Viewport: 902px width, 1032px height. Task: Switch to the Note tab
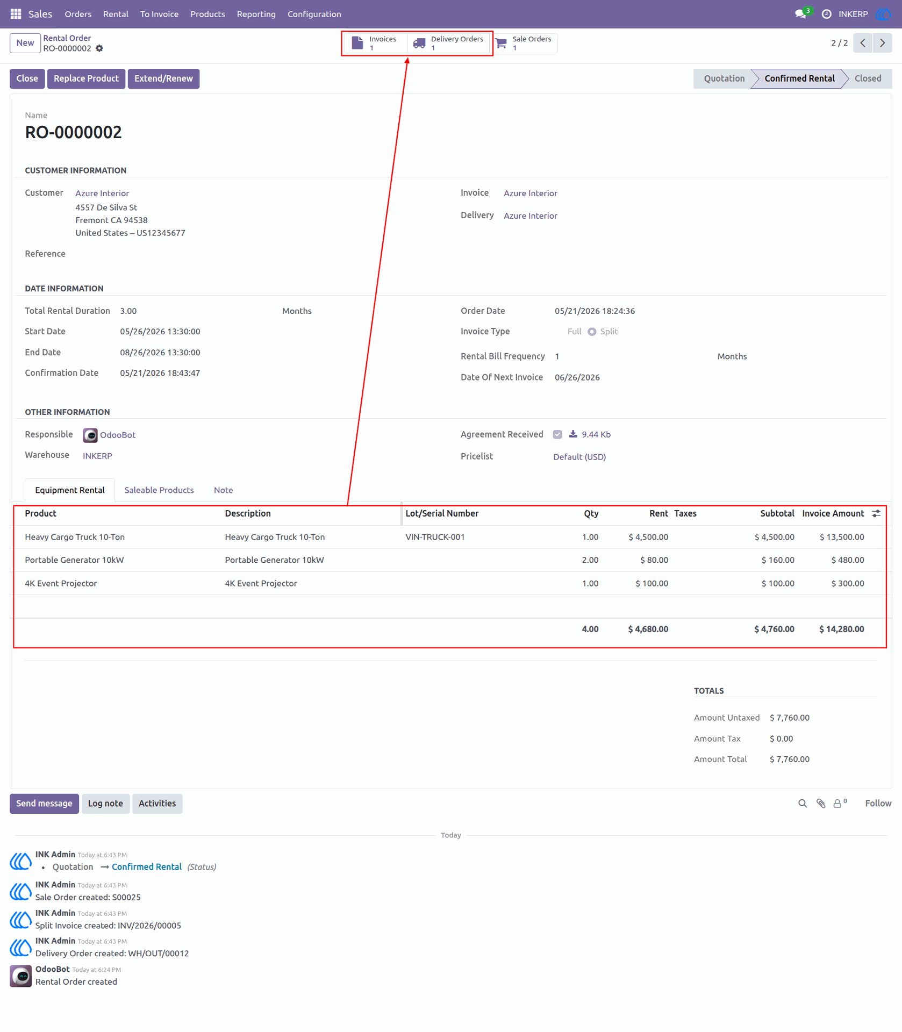(223, 490)
